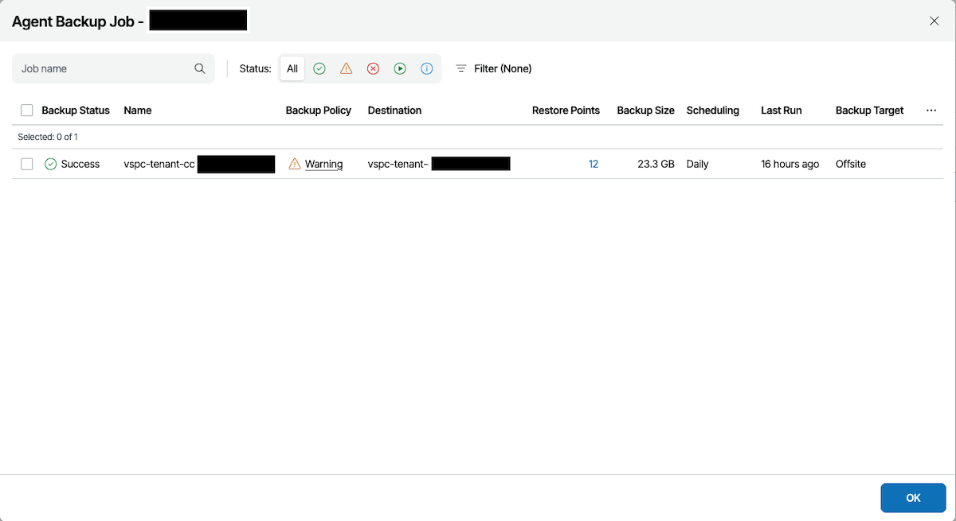Sort by the Last Run column
Screen dimensions: 956x521
click(x=781, y=111)
